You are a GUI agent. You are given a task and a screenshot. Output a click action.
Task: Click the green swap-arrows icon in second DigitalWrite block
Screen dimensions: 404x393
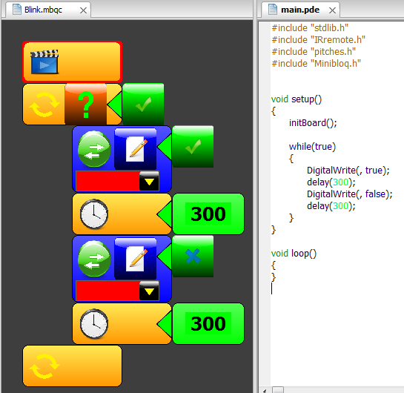pos(94,259)
